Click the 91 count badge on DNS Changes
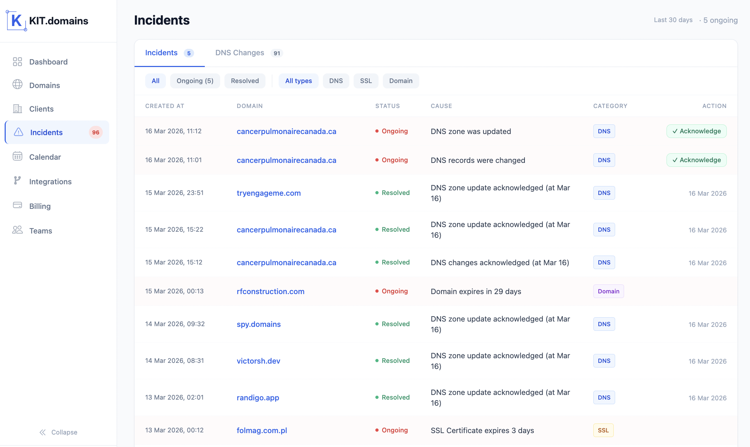 (x=277, y=53)
